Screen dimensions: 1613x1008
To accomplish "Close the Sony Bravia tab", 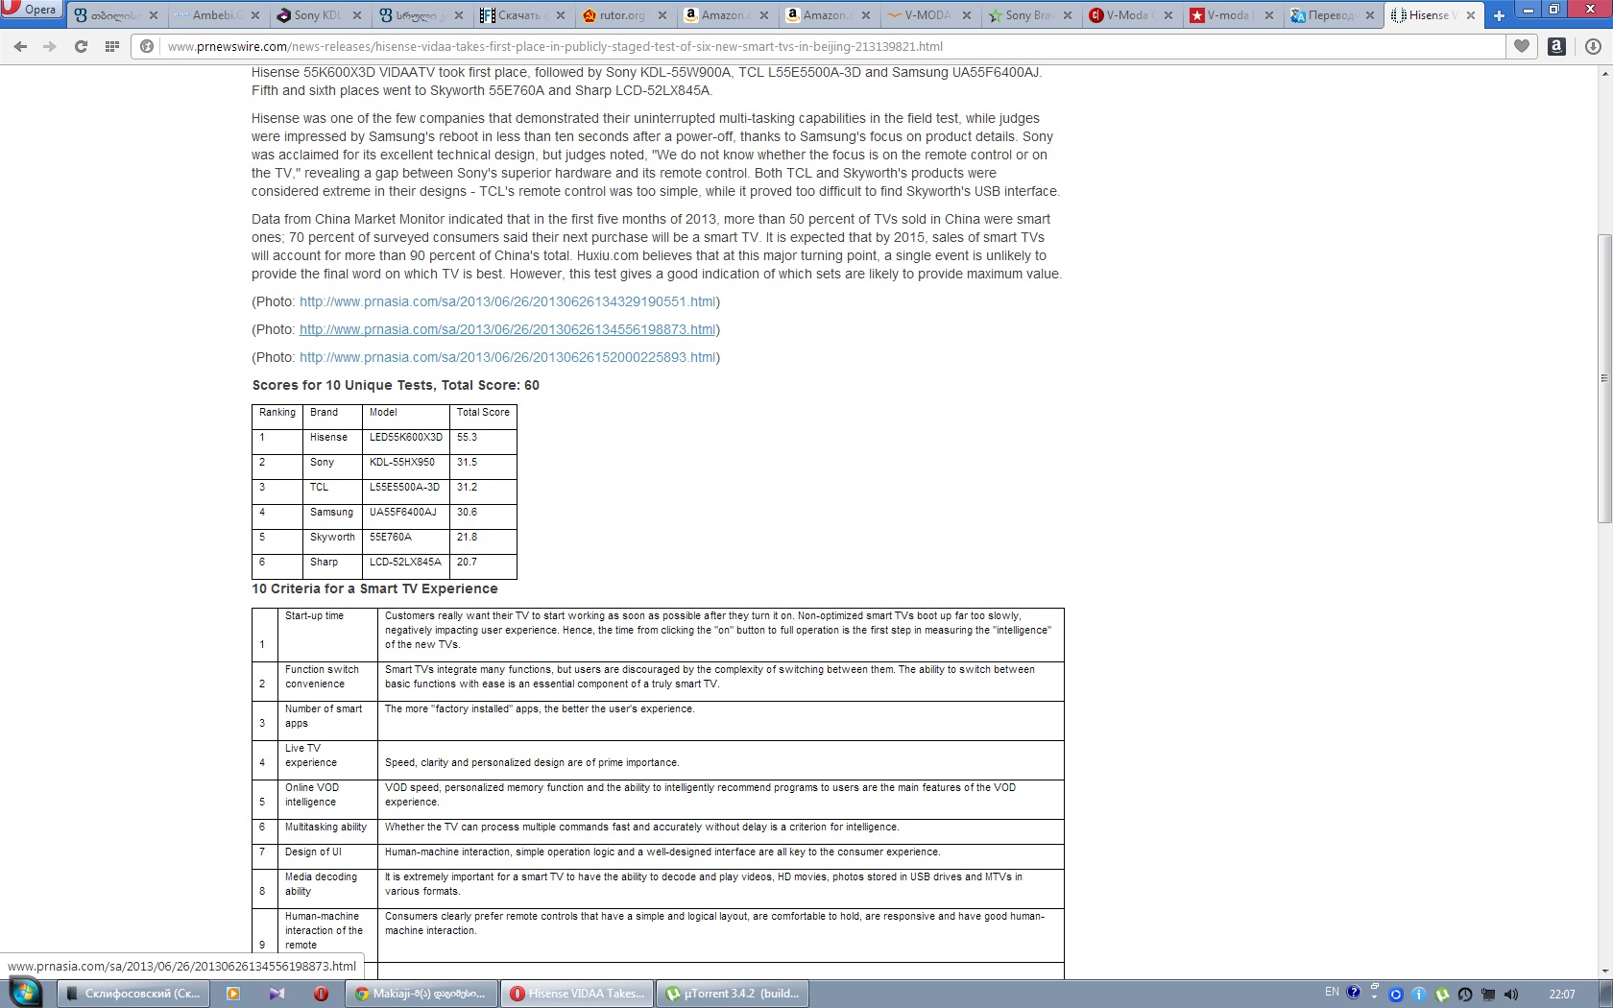I will pyautogui.click(x=1068, y=15).
